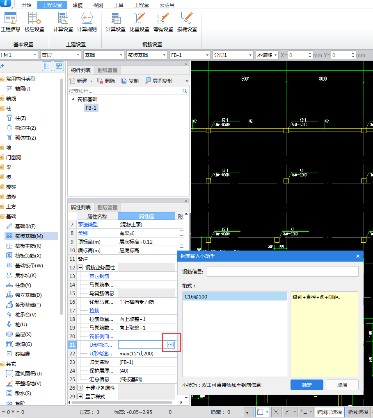Click the 复制 component button
373x418 pixels.
point(130,81)
